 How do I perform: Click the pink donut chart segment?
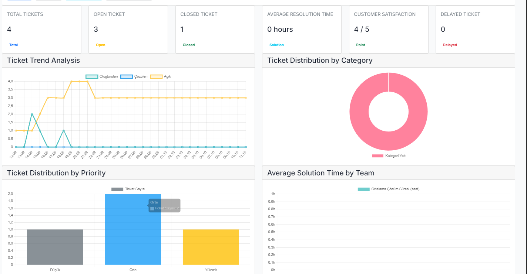point(359,112)
